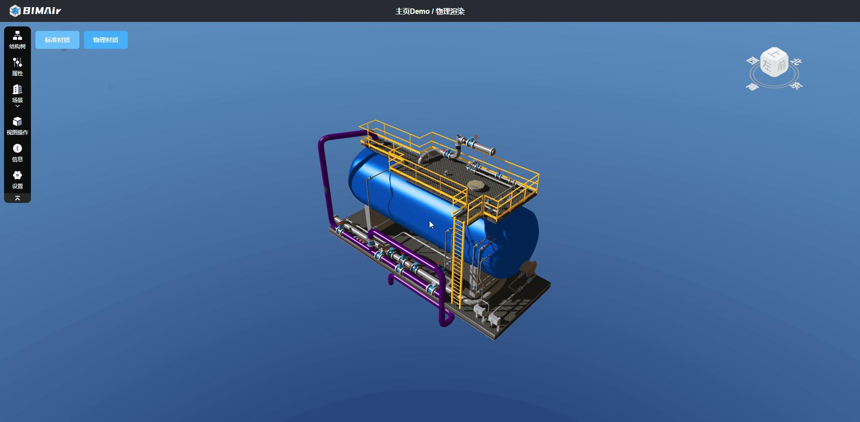The image size is (860, 422).
Task: Open the 属性 properties panel
Action: tap(17, 67)
